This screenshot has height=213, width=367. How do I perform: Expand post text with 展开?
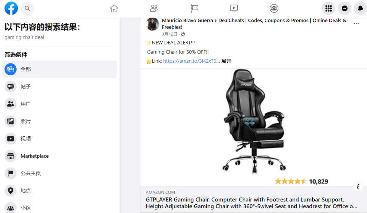coord(226,61)
